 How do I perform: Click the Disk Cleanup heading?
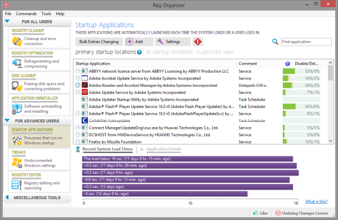24,75
